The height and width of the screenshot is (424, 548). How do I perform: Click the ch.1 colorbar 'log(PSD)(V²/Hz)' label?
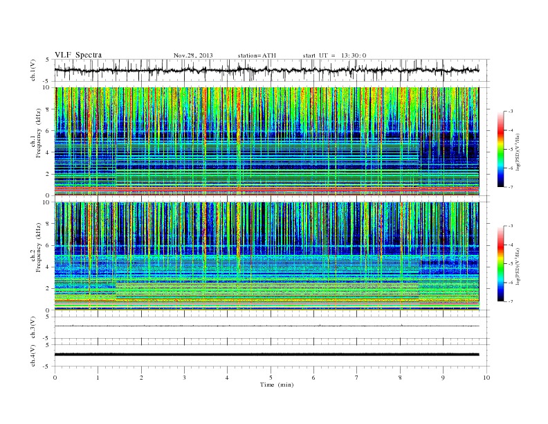pyautogui.click(x=517, y=152)
